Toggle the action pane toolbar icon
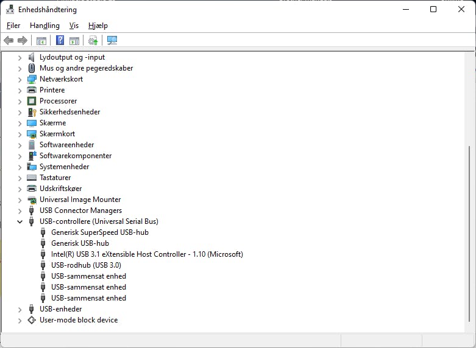The image size is (476, 348). [x=74, y=40]
